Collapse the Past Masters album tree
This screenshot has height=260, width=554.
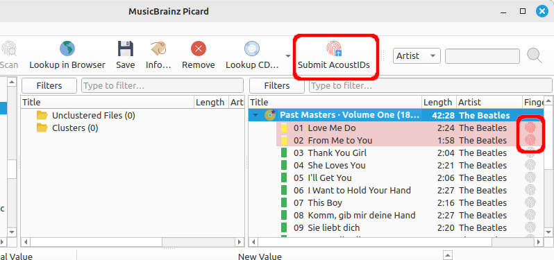tap(255, 115)
